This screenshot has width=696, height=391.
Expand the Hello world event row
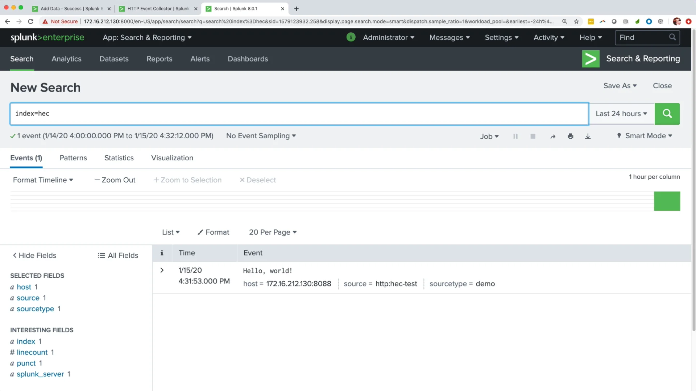(x=162, y=270)
